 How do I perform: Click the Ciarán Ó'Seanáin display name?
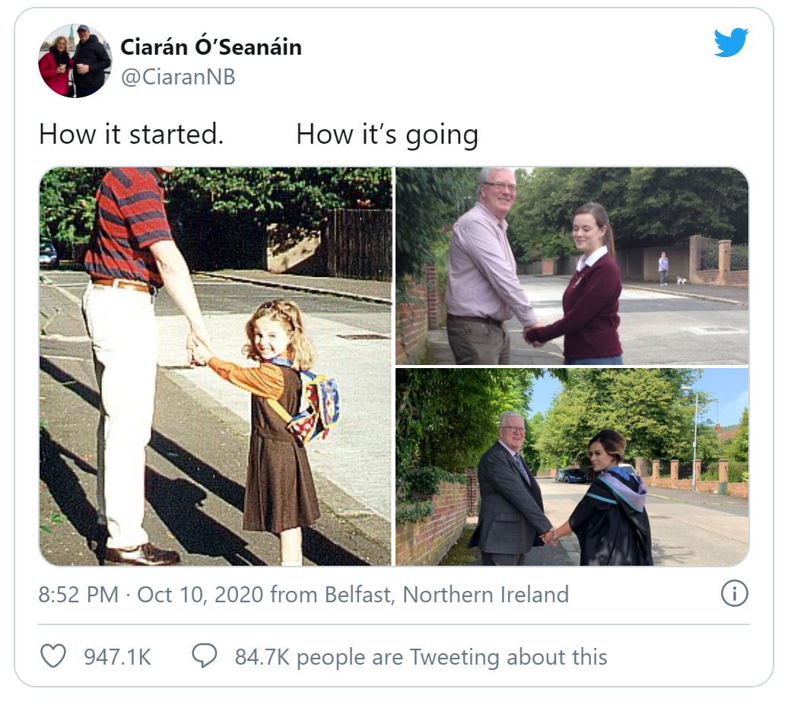pos(211,47)
